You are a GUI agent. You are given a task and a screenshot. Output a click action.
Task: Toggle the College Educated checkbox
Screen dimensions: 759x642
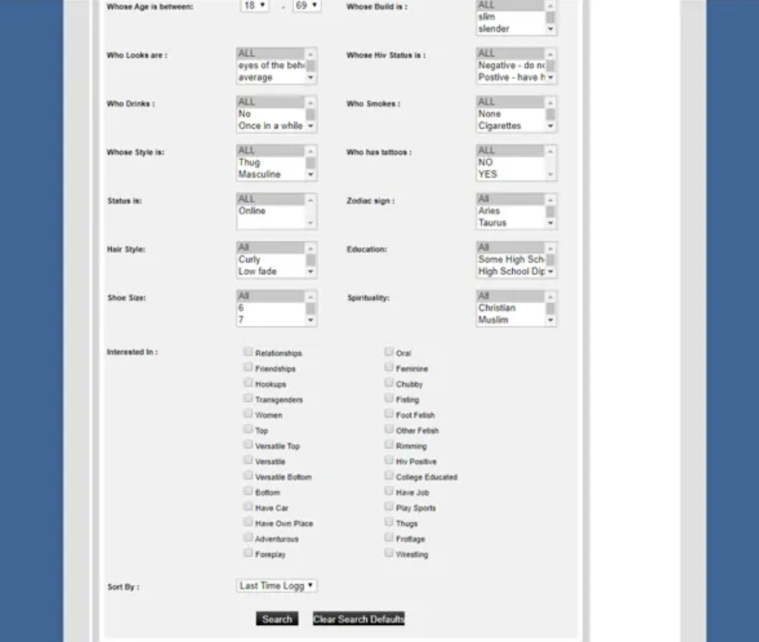coord(389,476)
